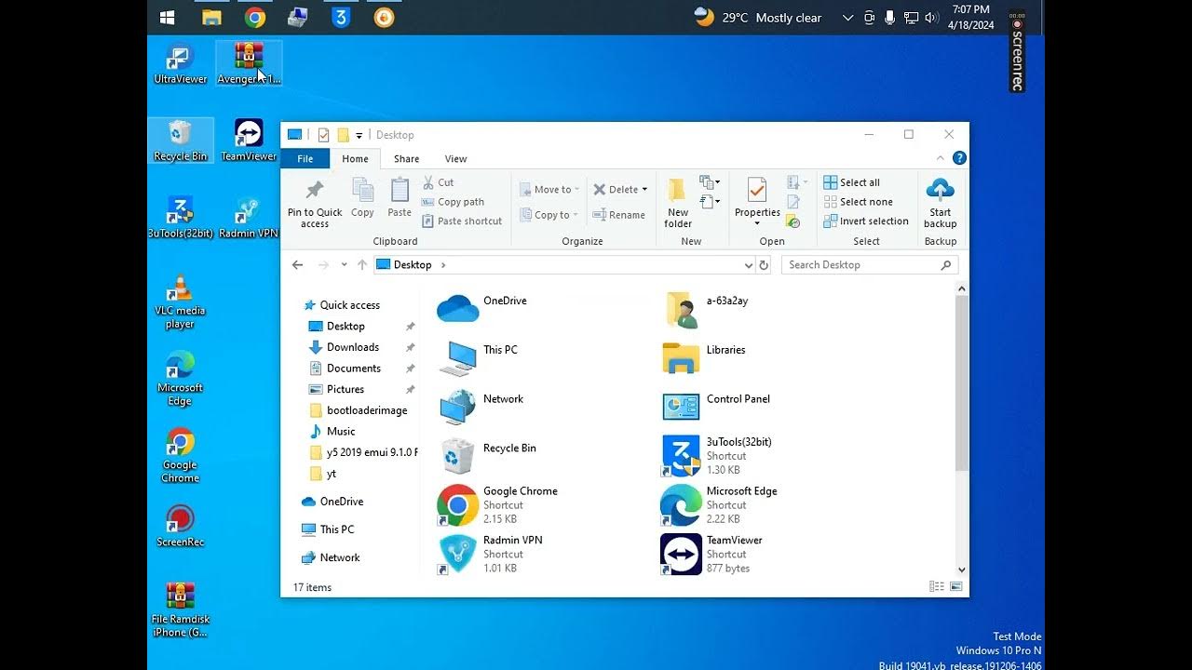Go back with the Back arrow
The image size is (1192, 670).
(x=297, y=265)
